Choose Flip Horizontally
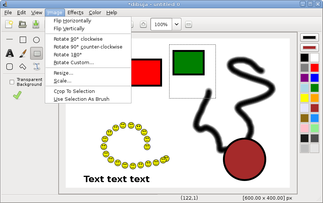323x203 pixels. (x=88, y=21)
